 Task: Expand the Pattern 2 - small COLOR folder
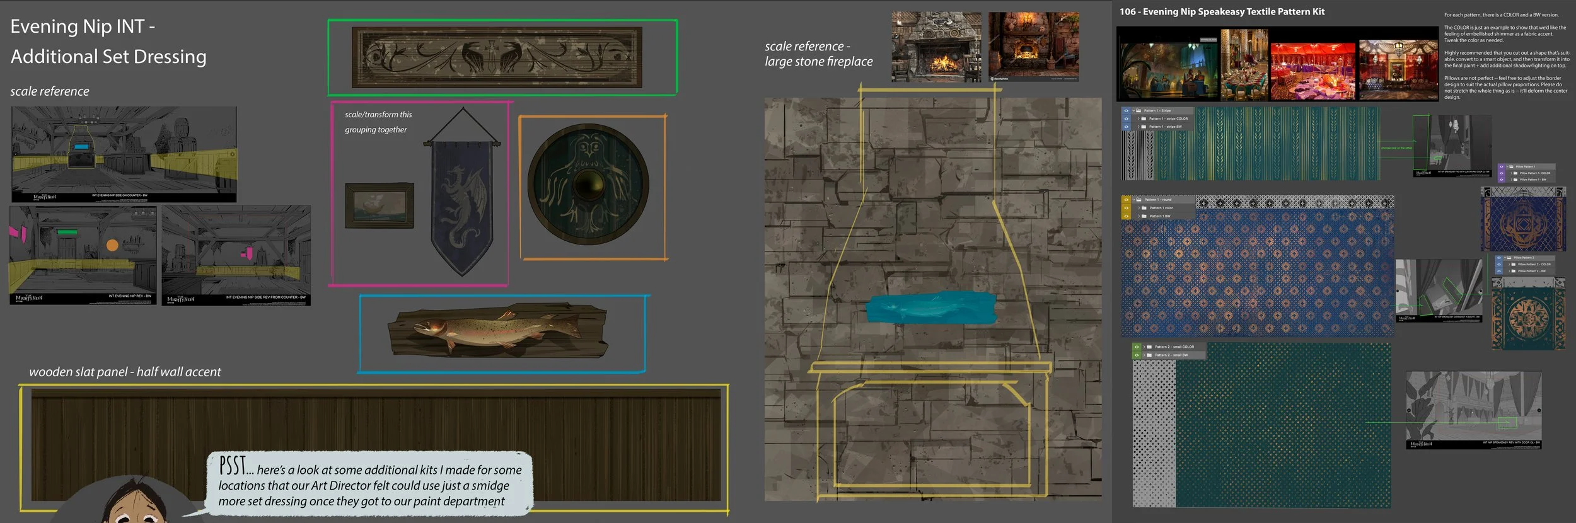point(1144,347)
